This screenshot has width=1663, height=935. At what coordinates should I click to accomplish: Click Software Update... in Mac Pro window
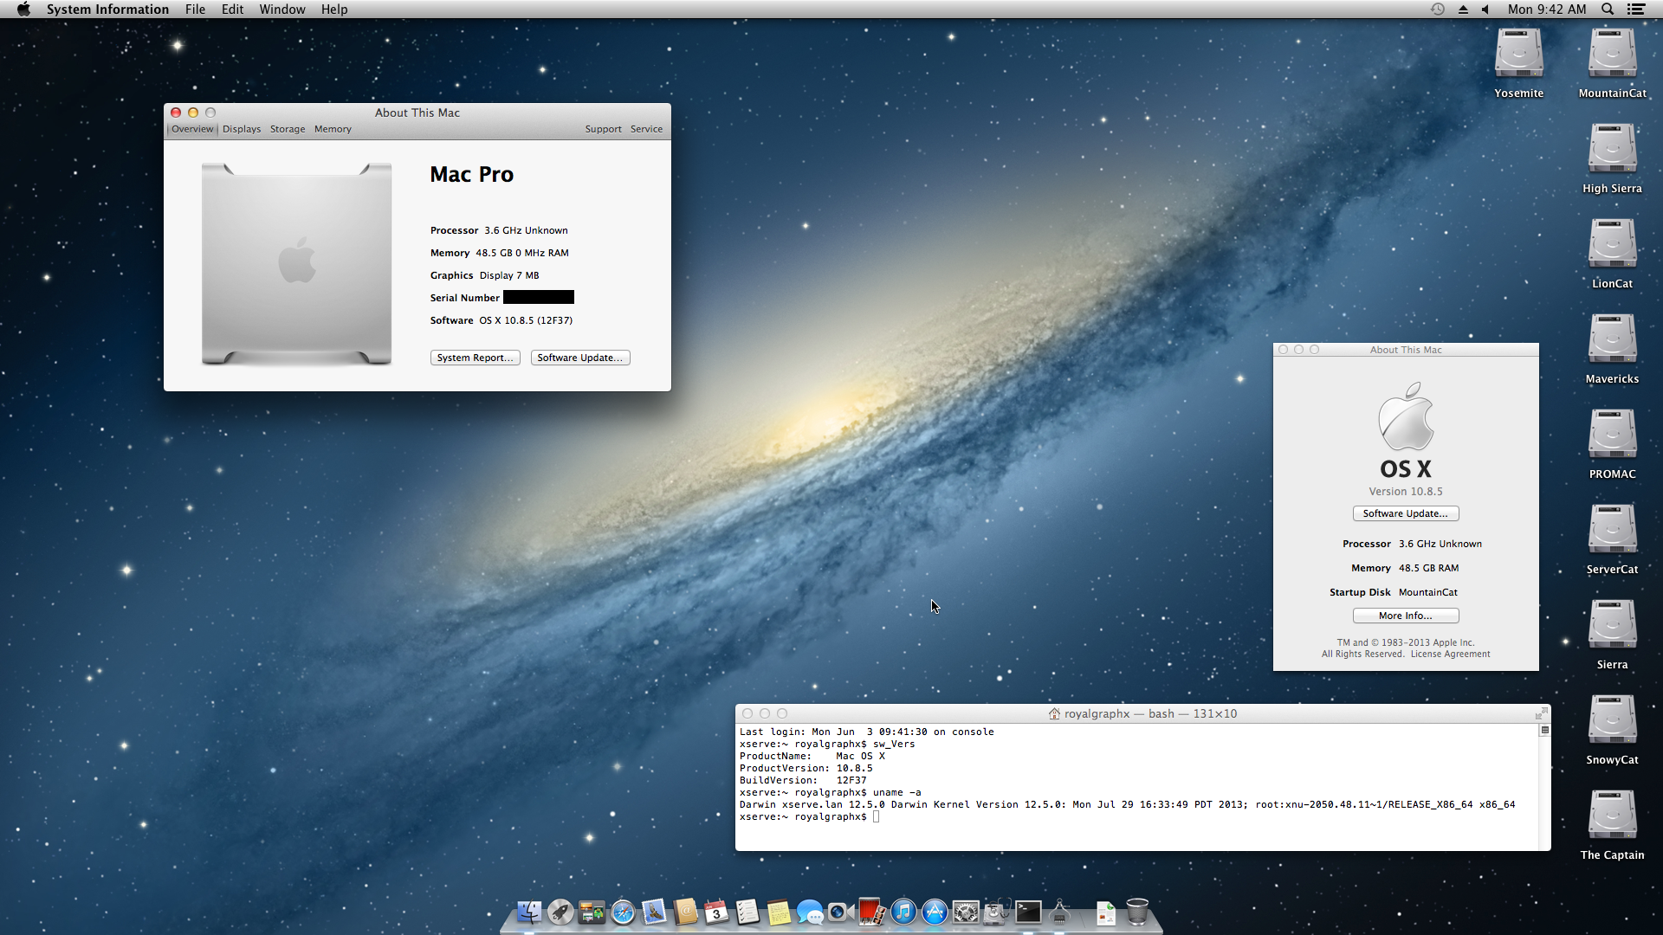coord(579,358)
